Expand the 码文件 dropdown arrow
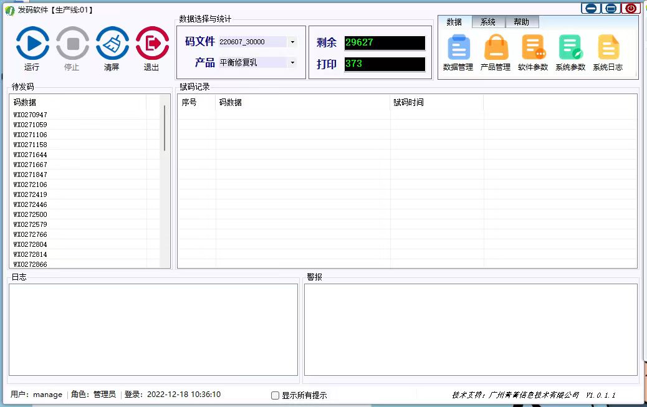 (x=292, y=42)
